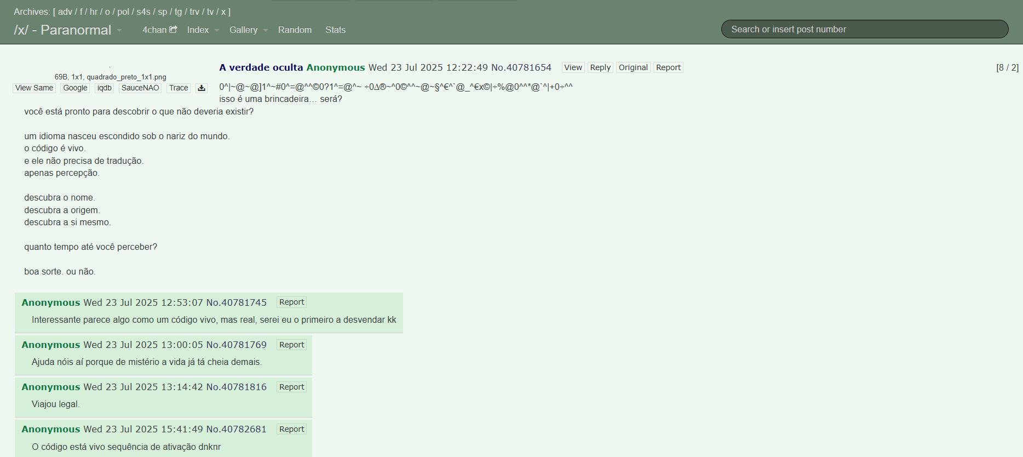This screenshot has width=1023, height=457.
Task: Open the adv archive link
Action: [x=65, y=12]
